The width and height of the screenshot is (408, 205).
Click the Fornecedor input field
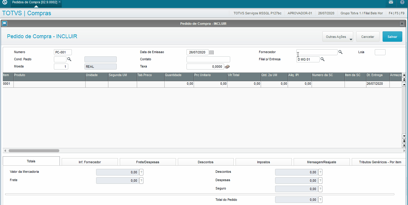coord(317,52)
